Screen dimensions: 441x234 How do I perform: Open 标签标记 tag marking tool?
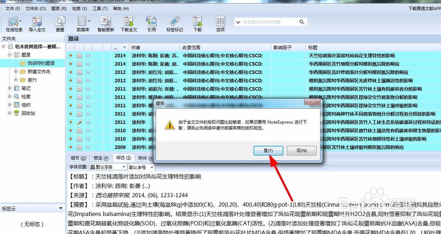point(175,24)
